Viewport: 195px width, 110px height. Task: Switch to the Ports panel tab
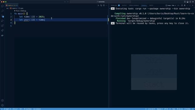151,5
